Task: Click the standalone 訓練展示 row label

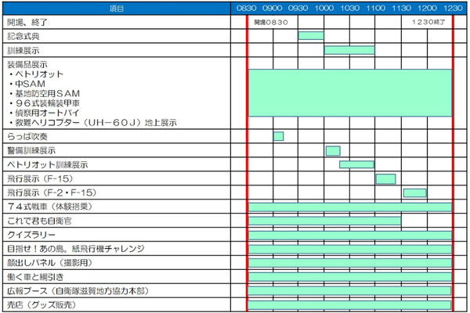Action: [23, 50]
